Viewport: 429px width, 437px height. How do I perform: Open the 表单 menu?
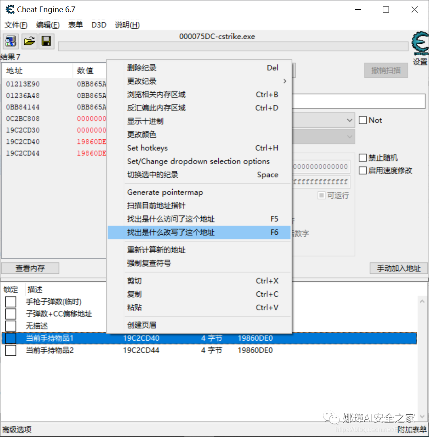tap(76, 25)
